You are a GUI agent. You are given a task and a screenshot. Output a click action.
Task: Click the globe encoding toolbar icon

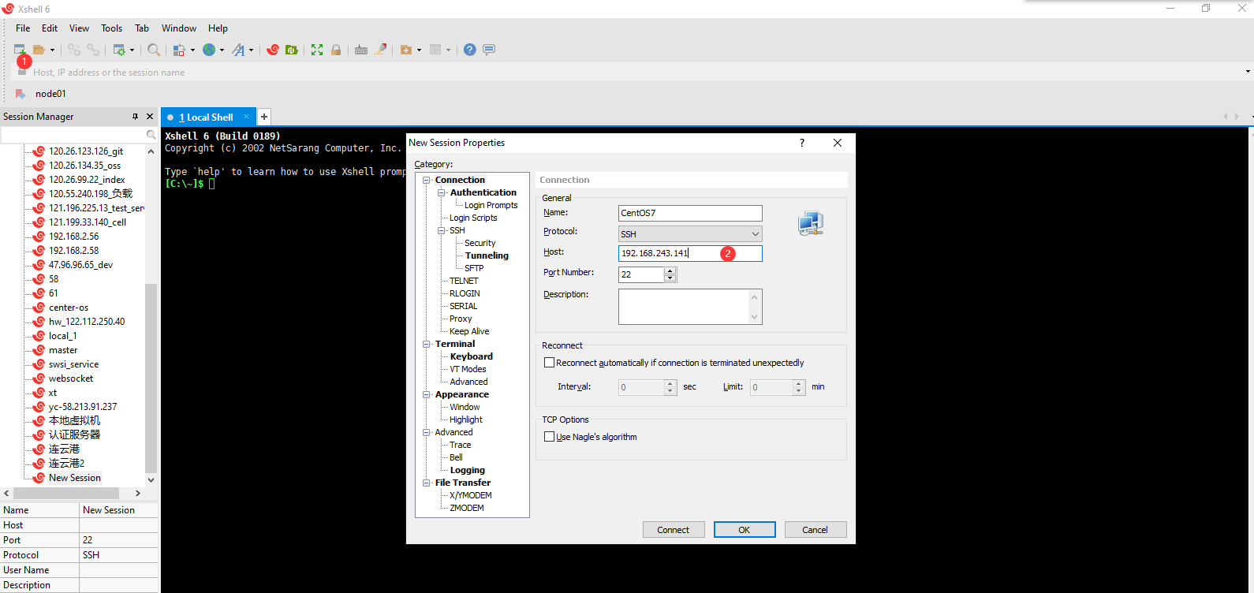(209, 50)
